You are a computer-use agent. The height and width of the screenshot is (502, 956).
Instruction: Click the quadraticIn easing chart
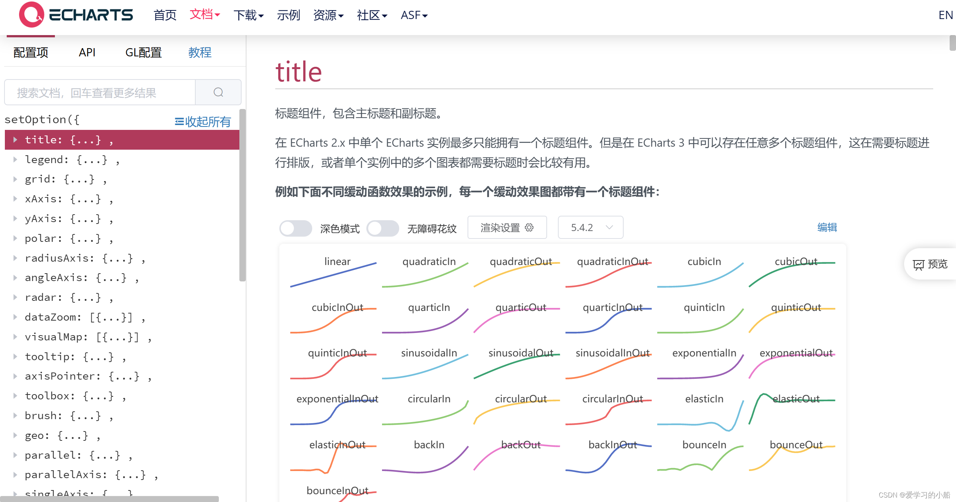coord(425,272)
